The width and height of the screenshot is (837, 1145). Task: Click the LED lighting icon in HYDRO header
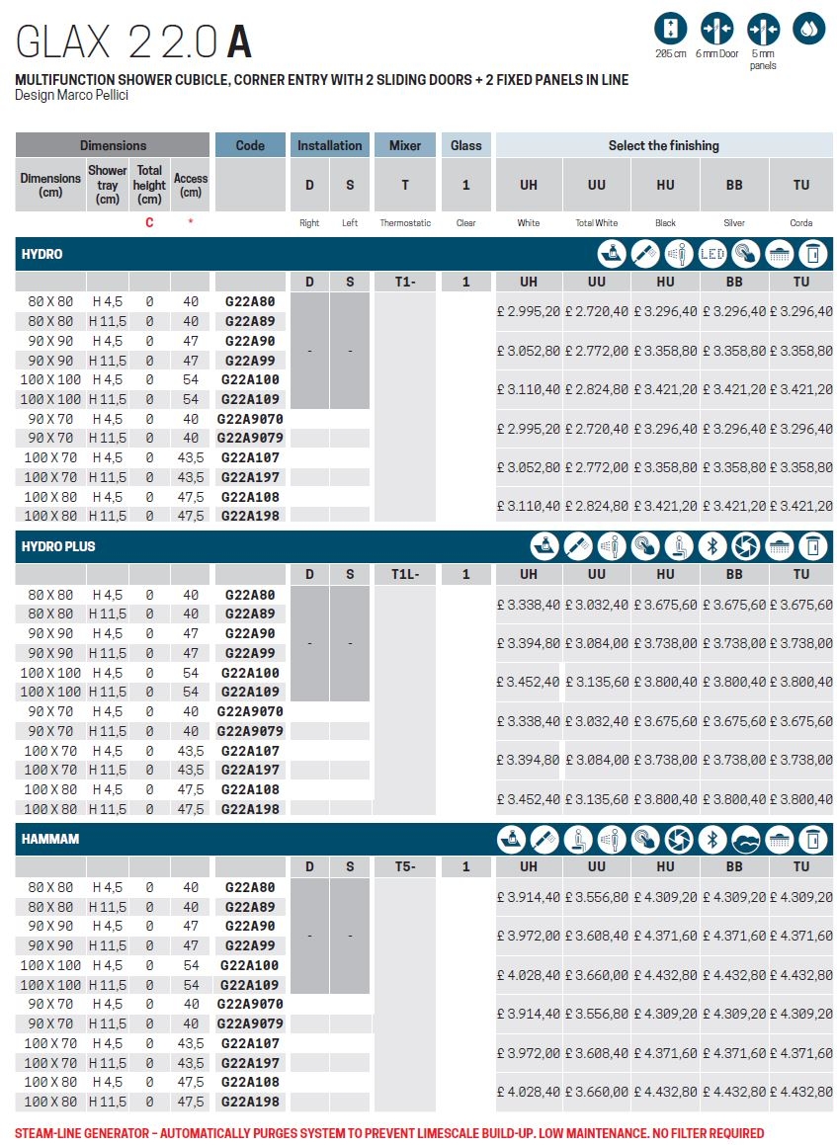pyautogui.click(x=713, y=255)
